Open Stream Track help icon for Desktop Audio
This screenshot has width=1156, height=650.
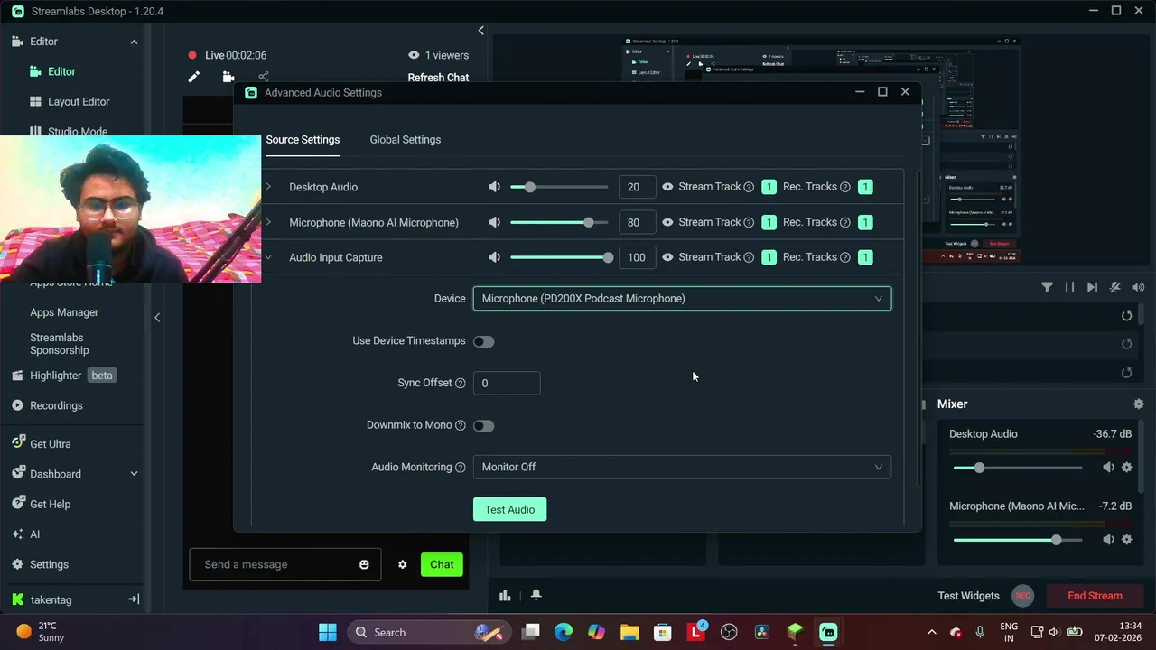pos(749,187)
